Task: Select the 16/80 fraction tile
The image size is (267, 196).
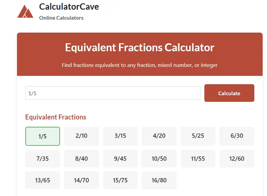Action: point(159,180)
